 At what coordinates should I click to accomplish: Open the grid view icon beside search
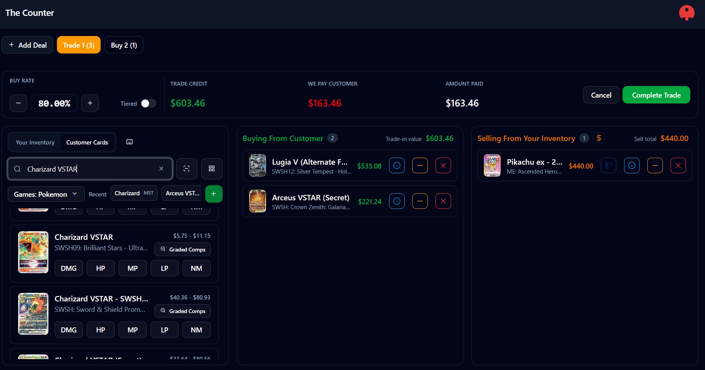click(x=212, y=169)
